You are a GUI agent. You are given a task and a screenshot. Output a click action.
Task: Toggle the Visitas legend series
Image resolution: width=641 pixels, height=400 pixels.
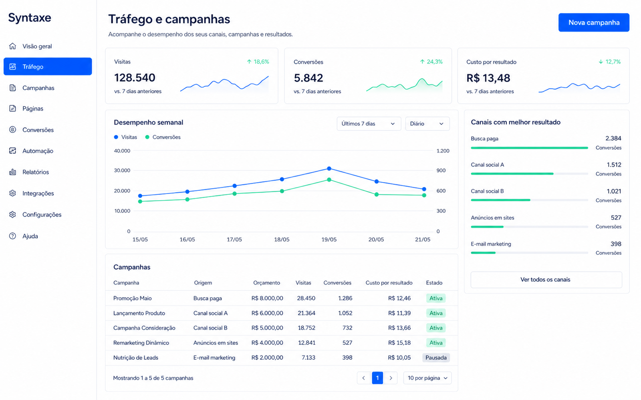click(x=125, y=137)
